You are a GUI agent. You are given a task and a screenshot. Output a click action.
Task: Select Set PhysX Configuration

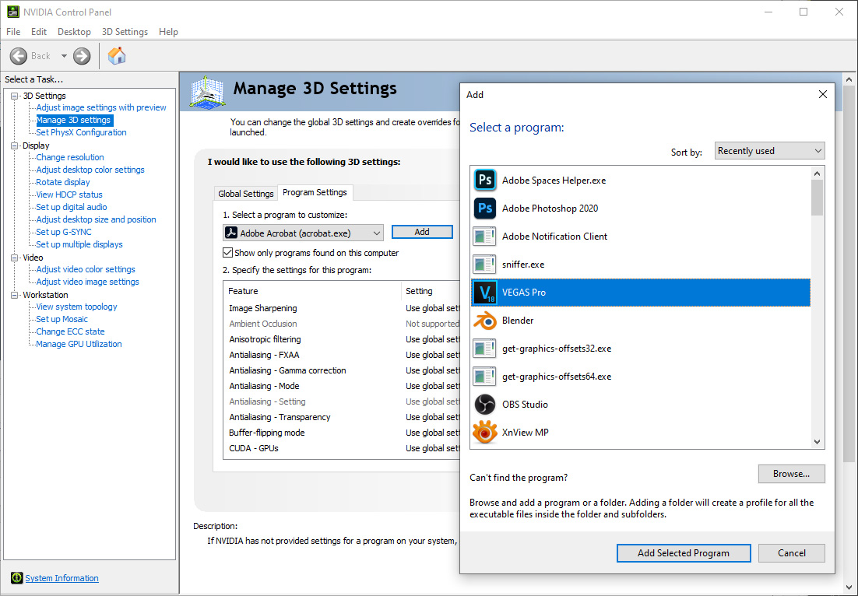tap(81, 132)
